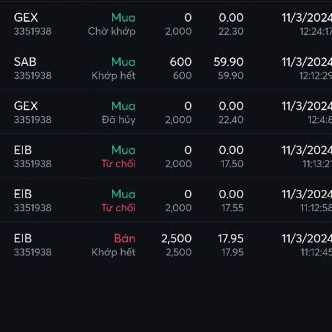Click the 12:24:17 timestamp on GEX order
The width and height of the screenshot is (332, 332).
(x=316, y=32)
